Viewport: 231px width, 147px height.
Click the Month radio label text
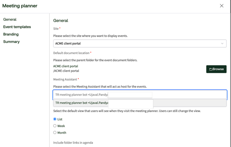coord(62,133)
